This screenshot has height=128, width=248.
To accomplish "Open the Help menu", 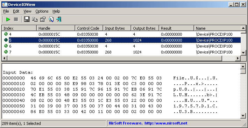I will pos(56,12).
